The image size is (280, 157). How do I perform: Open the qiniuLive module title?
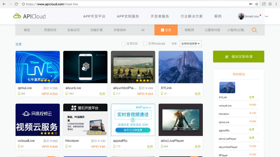click(25, 88)
